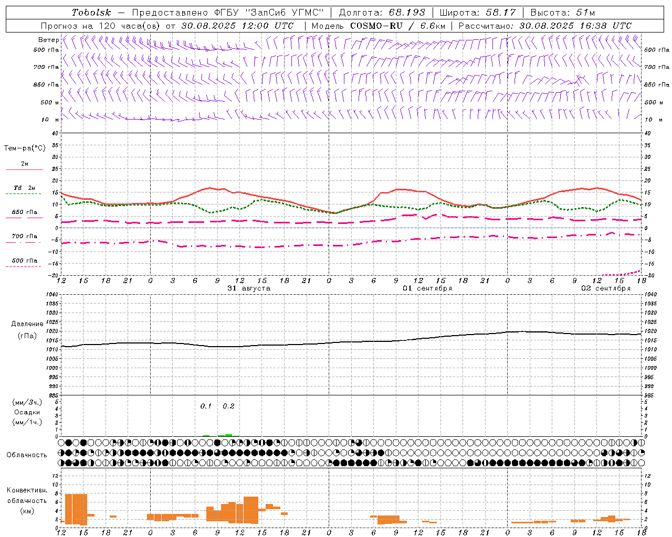The width and height of the screenshot is (672, 537).
Task: Select the 'Осадки' precipitation label
Action: (27, 412)
